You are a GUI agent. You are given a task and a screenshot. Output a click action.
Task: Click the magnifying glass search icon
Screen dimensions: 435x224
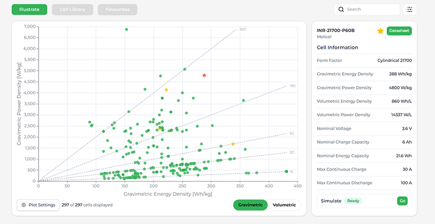click(341, 9)
